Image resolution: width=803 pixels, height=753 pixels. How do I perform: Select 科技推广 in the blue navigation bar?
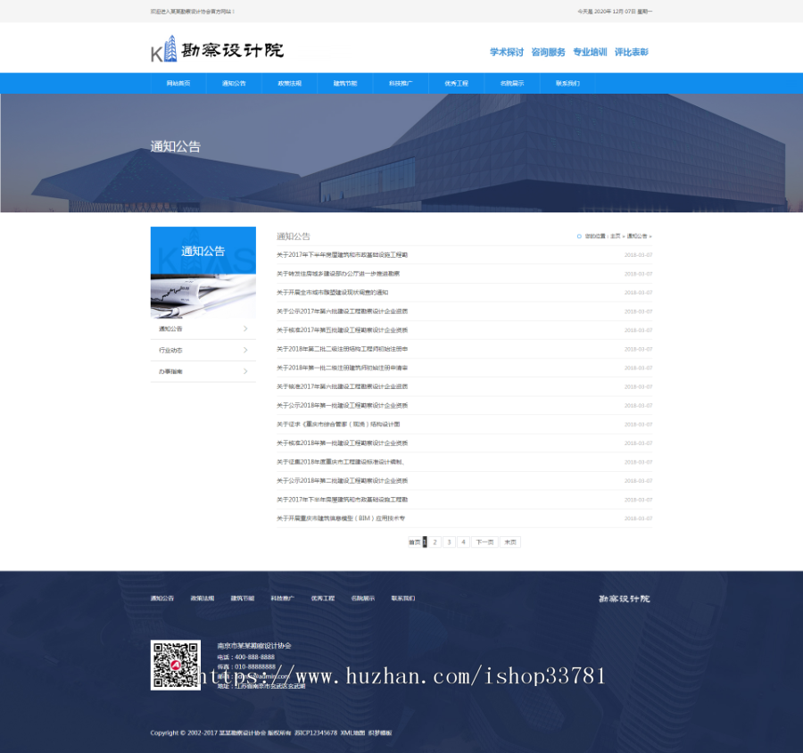(x=401, y=83)
